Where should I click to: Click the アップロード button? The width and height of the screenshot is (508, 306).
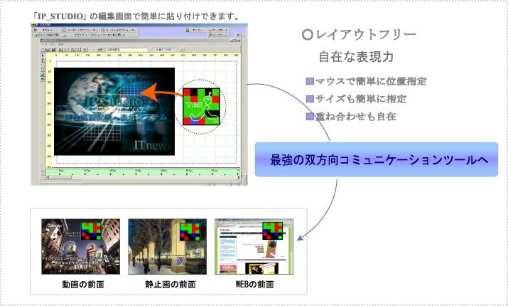click(x=218, y=30)
